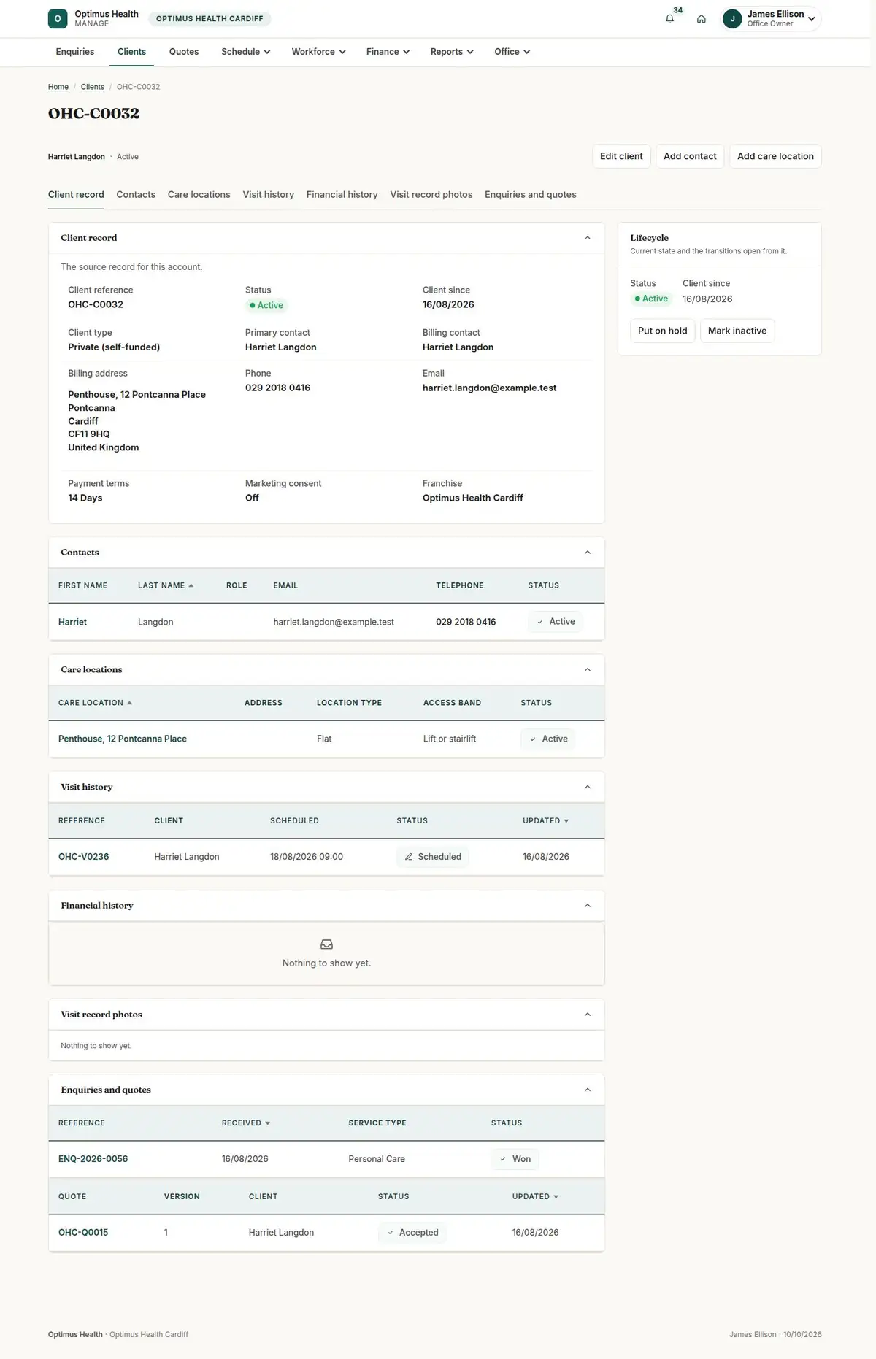Image resolution: width=876 pixels, height=1359 pixels.
Task: Sort visits by Updated column
Action: 545,821
